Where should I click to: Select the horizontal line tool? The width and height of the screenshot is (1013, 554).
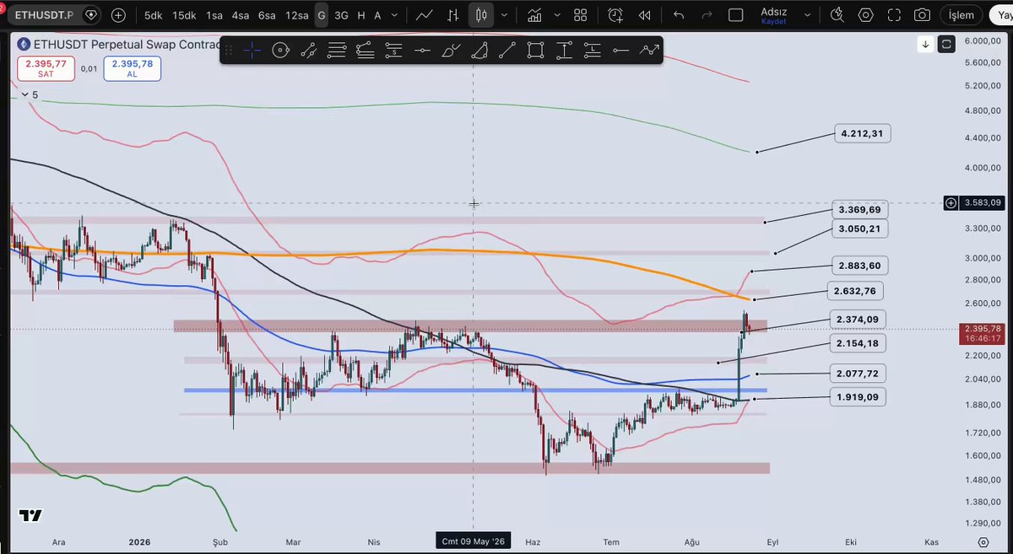pyautogui.click(x=421, y=51)
